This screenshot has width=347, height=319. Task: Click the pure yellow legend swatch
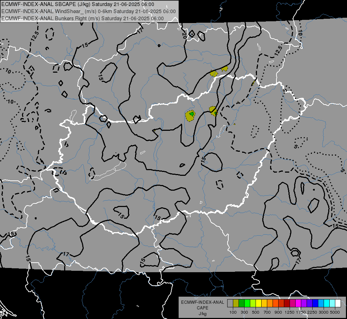pyautogui.click(x=258, y=303)
